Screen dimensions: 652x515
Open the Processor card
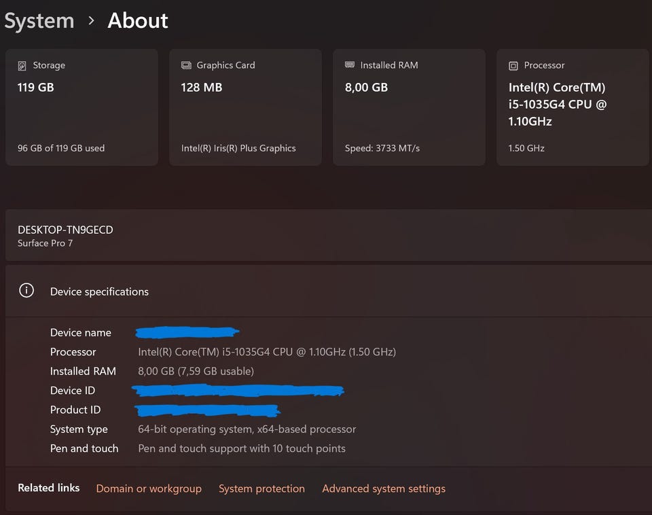573,107
